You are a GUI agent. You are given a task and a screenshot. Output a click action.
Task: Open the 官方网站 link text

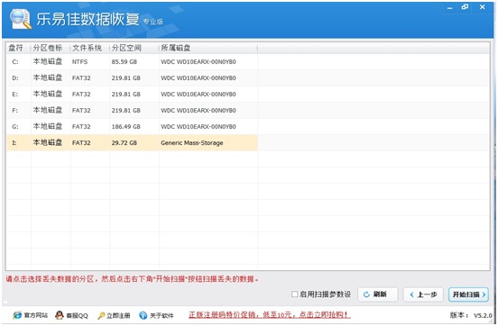(35, 315)
